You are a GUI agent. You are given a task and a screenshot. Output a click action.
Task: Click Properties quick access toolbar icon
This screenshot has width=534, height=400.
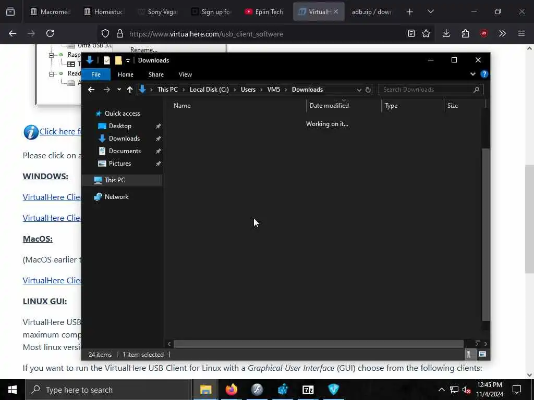106,60
